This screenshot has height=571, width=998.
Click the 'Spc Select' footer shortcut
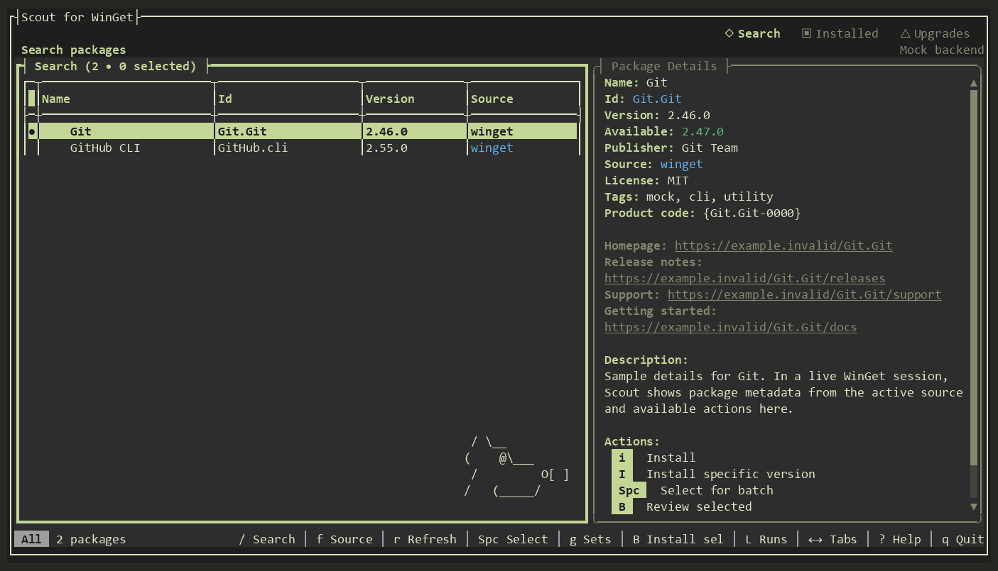click(x=513, y=539)
